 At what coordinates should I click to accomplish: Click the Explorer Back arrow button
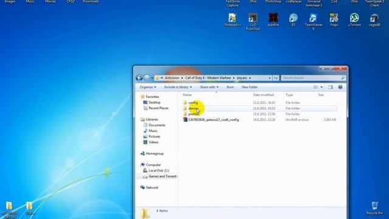coord(139,78)
